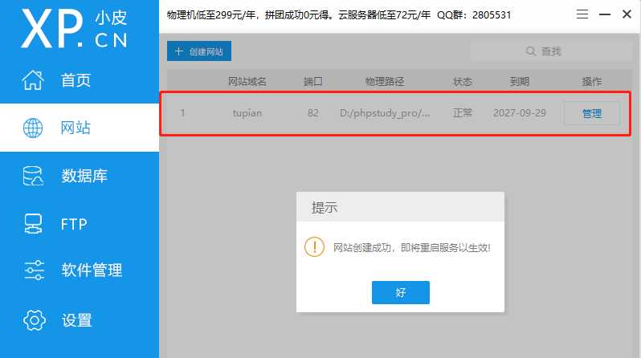641x358 pixels.
Task: Open the 数据库 section
Action: [80, 176]
